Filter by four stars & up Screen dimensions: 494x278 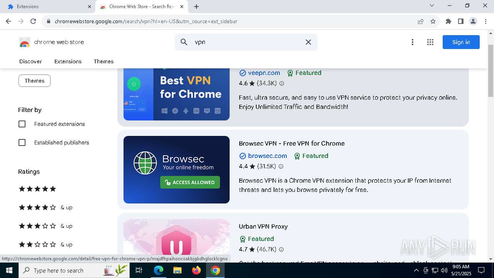46,207
